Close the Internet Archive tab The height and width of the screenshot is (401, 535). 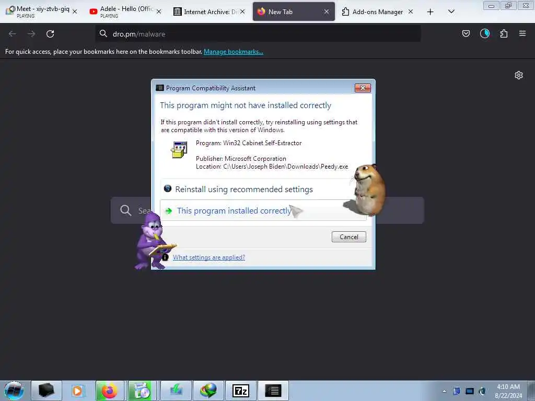click(x=242, y=11)
